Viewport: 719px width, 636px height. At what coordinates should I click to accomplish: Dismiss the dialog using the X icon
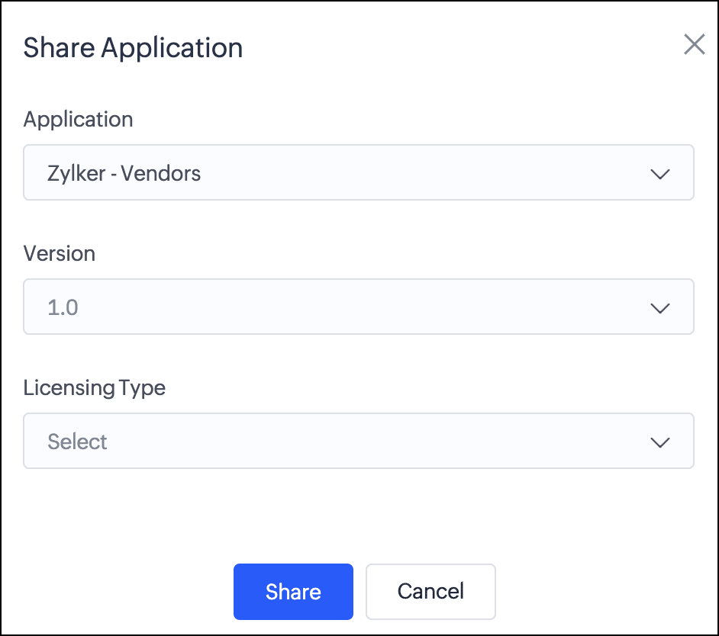(694, 45)
